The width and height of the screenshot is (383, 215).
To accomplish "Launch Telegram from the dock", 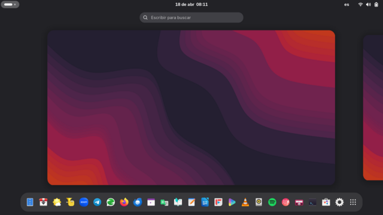I will coord(97,202).
